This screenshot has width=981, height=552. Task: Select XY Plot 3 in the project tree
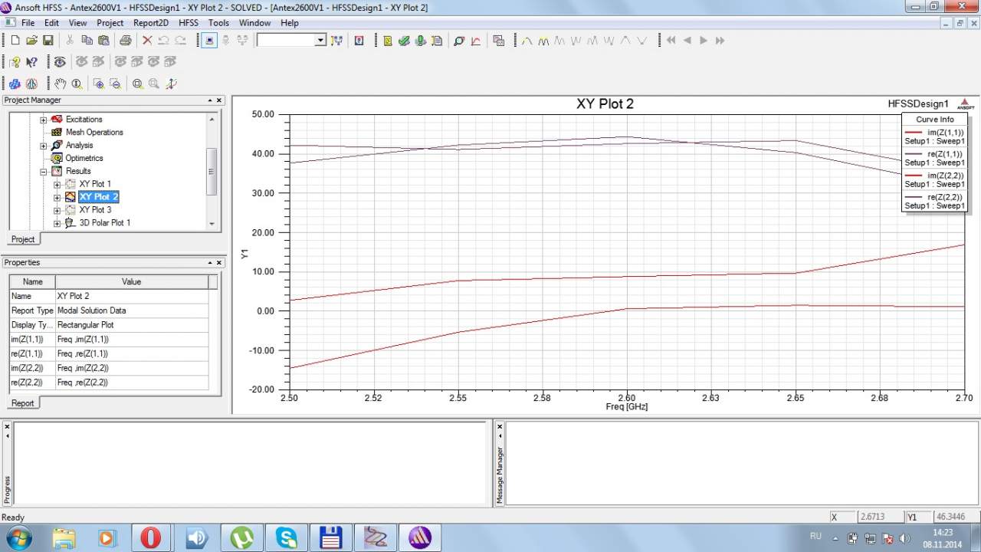(95, 210)
